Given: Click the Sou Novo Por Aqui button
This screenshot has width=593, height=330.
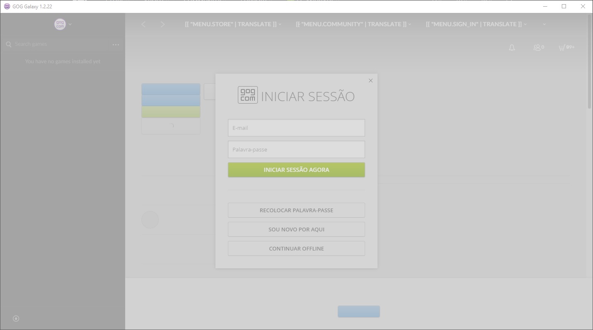Looking at the screenshot, I should click(296, 229).
